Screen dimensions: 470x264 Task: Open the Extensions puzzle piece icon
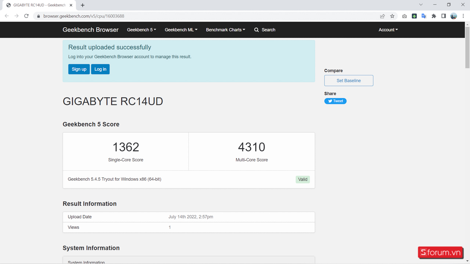(x=434, y=16)
